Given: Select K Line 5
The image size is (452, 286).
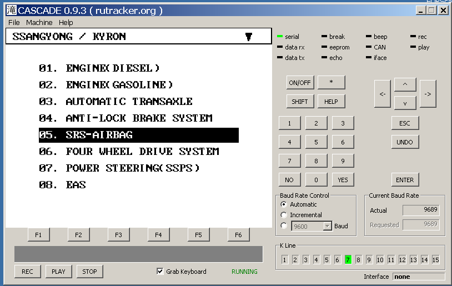Looking at the screenshot, I should pyautogui.click(x=327, y=260).
